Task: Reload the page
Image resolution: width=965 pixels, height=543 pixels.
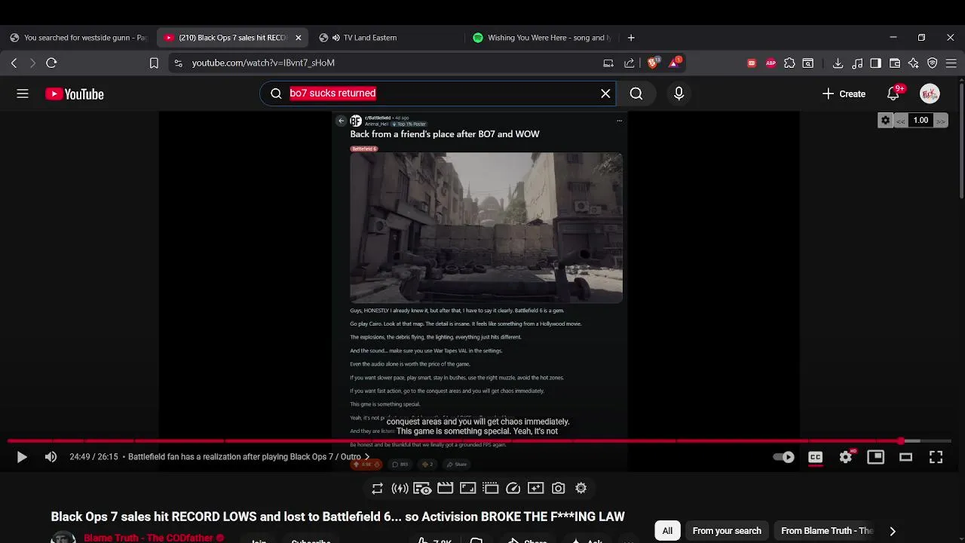Action: click(51, 63)
